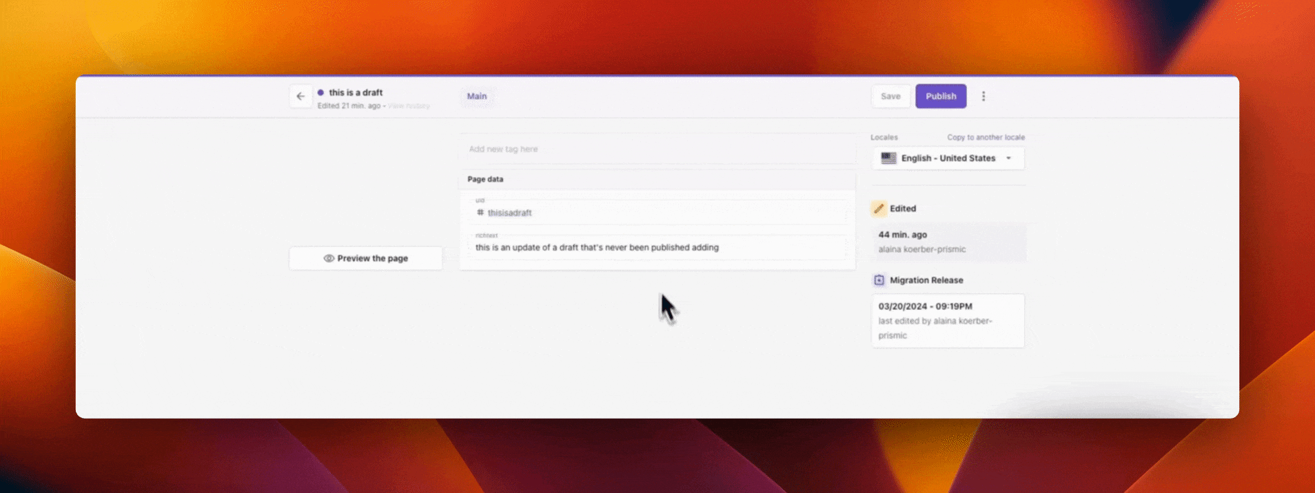
Task: Publish the draft document
Action: coord(941,96)
